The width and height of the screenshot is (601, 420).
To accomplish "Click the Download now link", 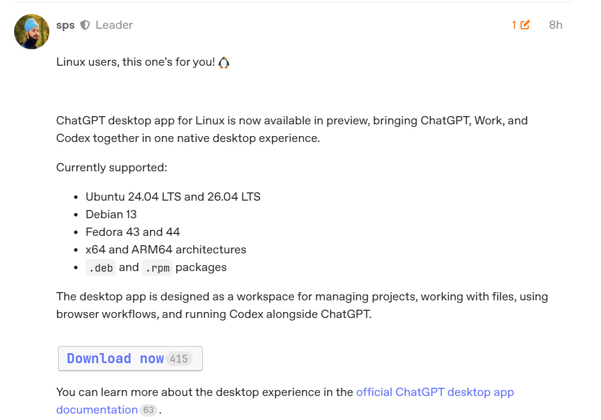I will pos(115,358).
